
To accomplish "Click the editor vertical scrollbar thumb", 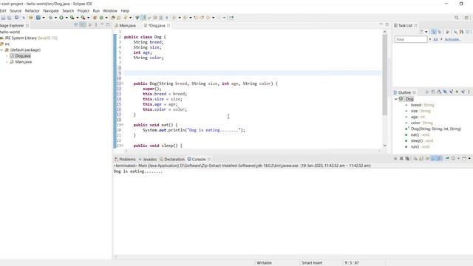I will coord(384,75).
